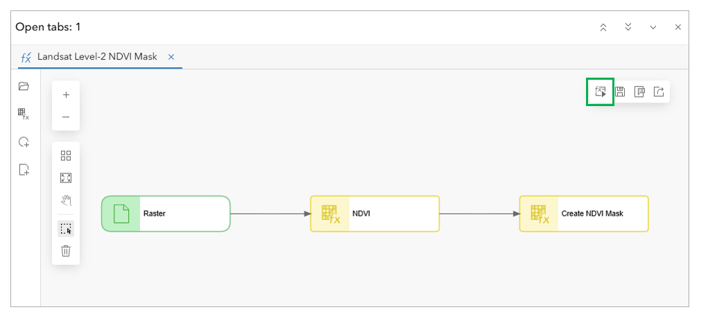Select the Create NDVI Mask node

pyautogui.click(x=584, y=214)
